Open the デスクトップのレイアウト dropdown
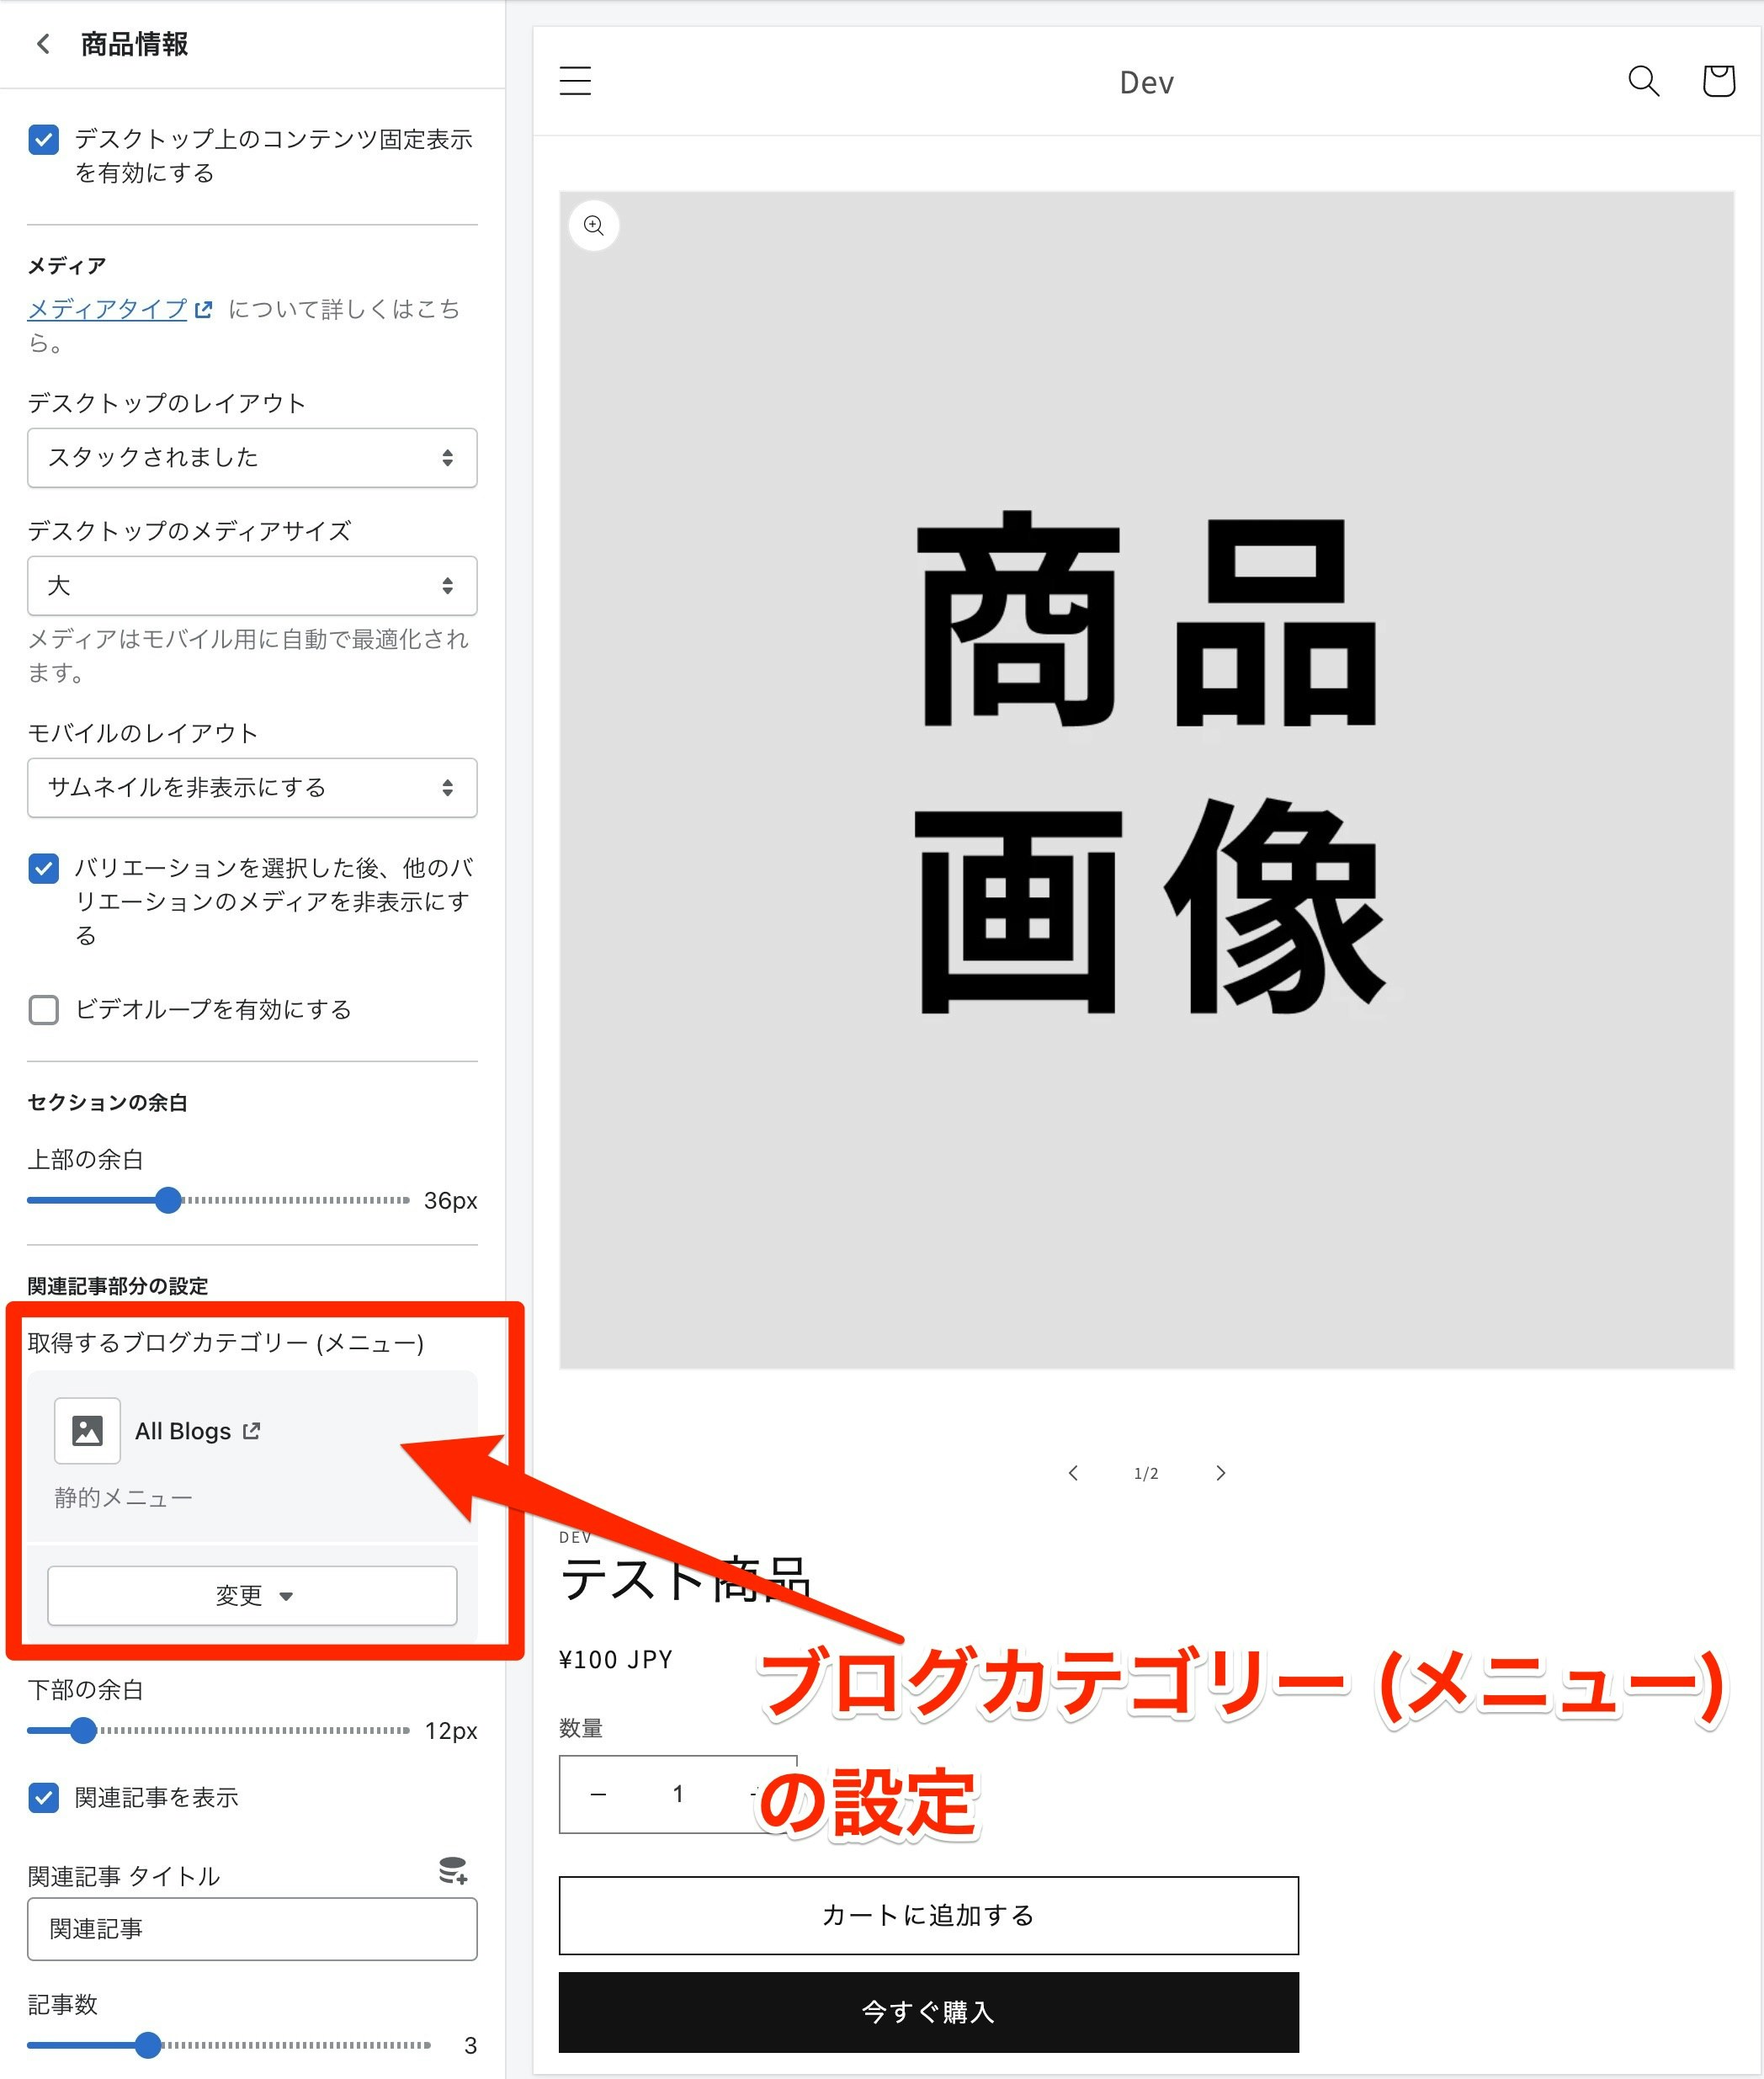 tap(252, 458)
